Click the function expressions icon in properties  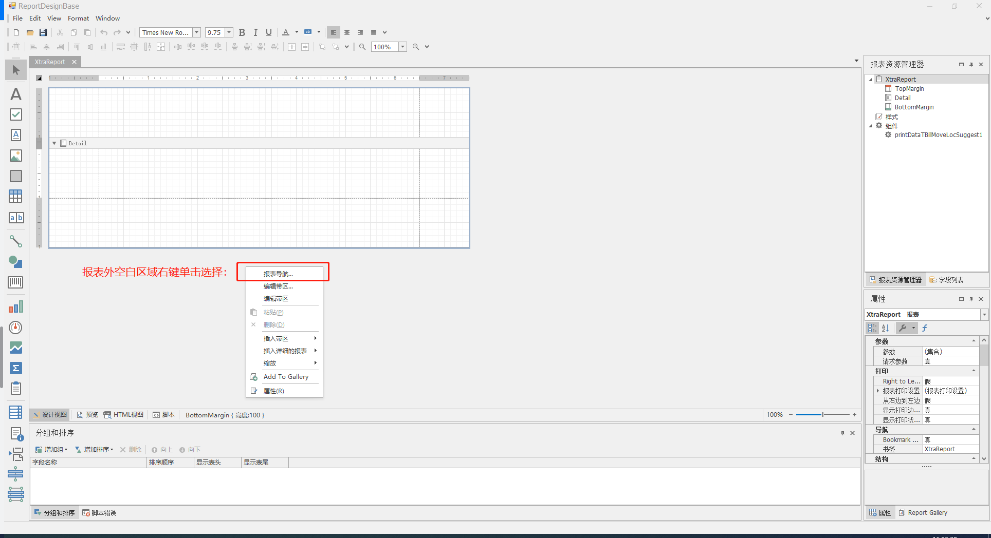[x=925, y=328]
